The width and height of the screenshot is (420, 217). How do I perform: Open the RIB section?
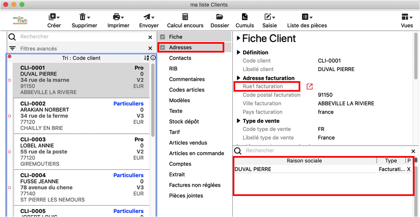point(173,69)
